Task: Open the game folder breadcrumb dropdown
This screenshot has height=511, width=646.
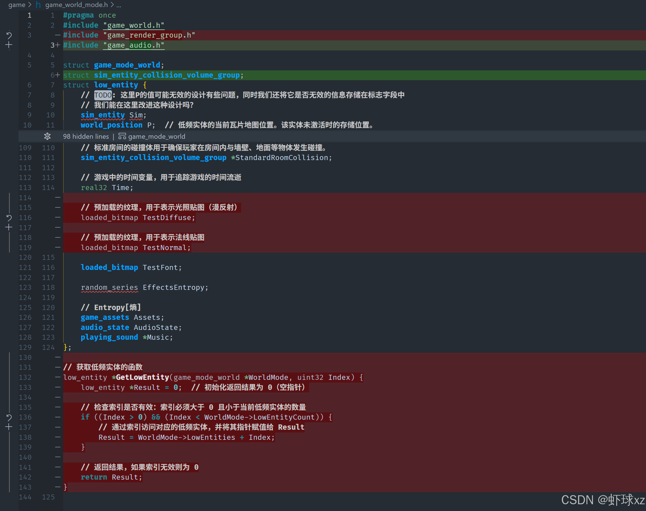Action: [x=17, y=5]
